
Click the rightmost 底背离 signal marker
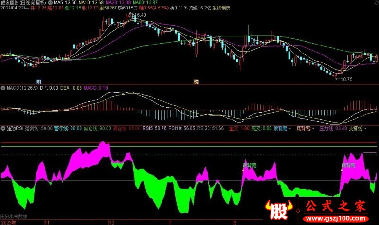pyautogui.click(x=348, y=166)
